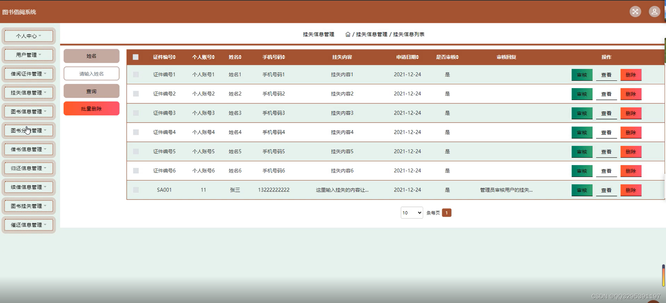Click the 审核回复 column header
The width and height of the screenshot is (666, 303).
pos(506,57)
